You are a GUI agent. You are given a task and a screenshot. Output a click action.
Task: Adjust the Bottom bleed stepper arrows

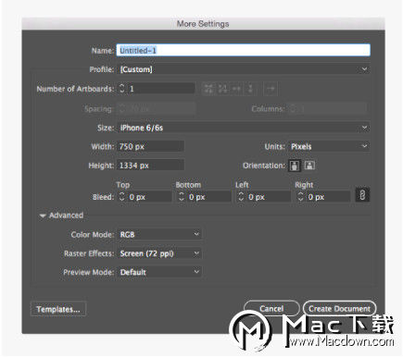tap(182, 197)
